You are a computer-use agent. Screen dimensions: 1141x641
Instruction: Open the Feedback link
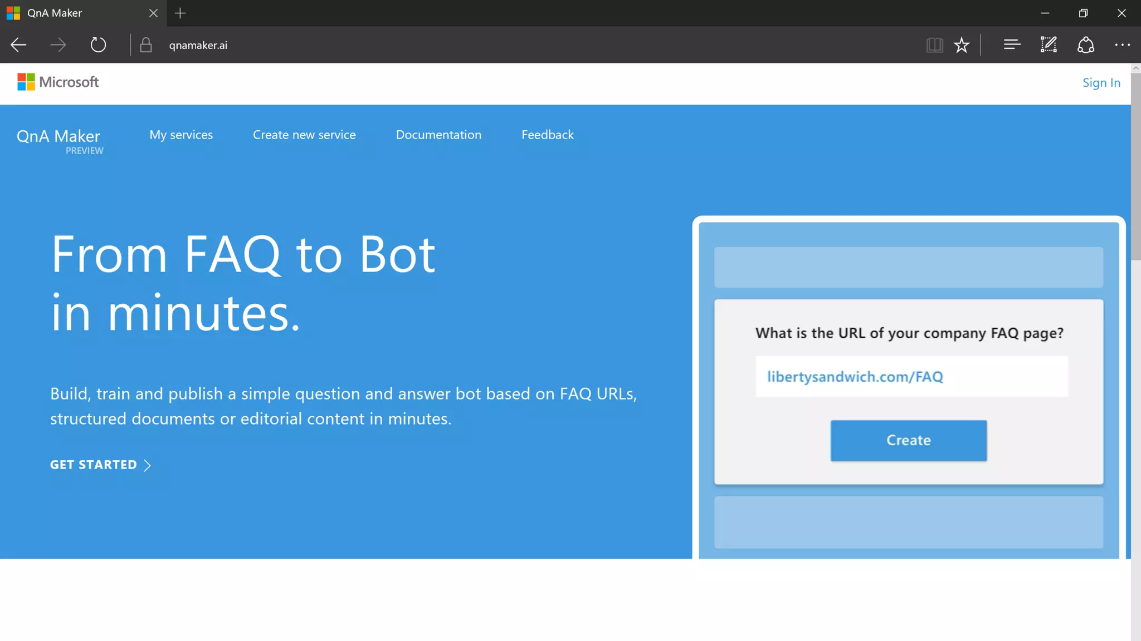tap(547, 135)
